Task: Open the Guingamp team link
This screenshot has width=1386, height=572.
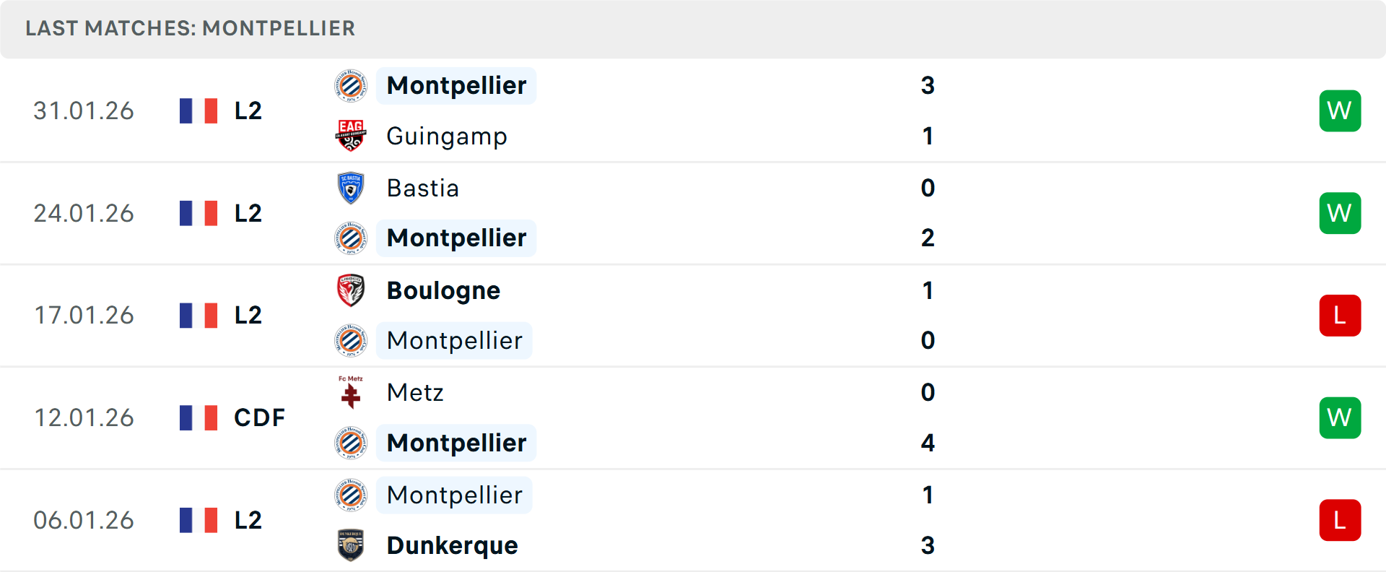Action: (447, 136)
